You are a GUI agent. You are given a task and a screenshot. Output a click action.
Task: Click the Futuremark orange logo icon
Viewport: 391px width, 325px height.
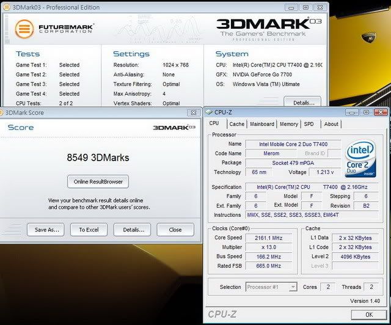coord(24,29)
